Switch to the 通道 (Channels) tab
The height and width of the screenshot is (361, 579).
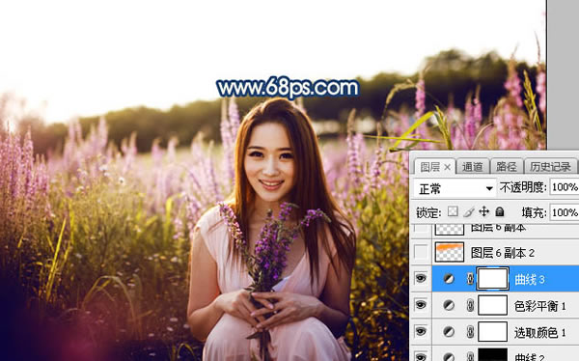coord(472,167)
